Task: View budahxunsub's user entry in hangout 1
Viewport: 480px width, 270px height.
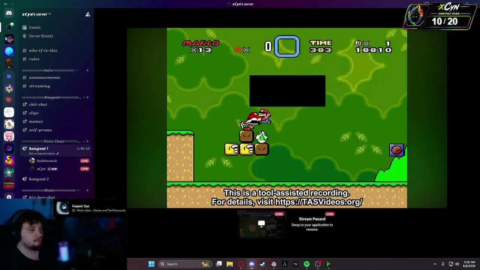Action: point(59,161)
